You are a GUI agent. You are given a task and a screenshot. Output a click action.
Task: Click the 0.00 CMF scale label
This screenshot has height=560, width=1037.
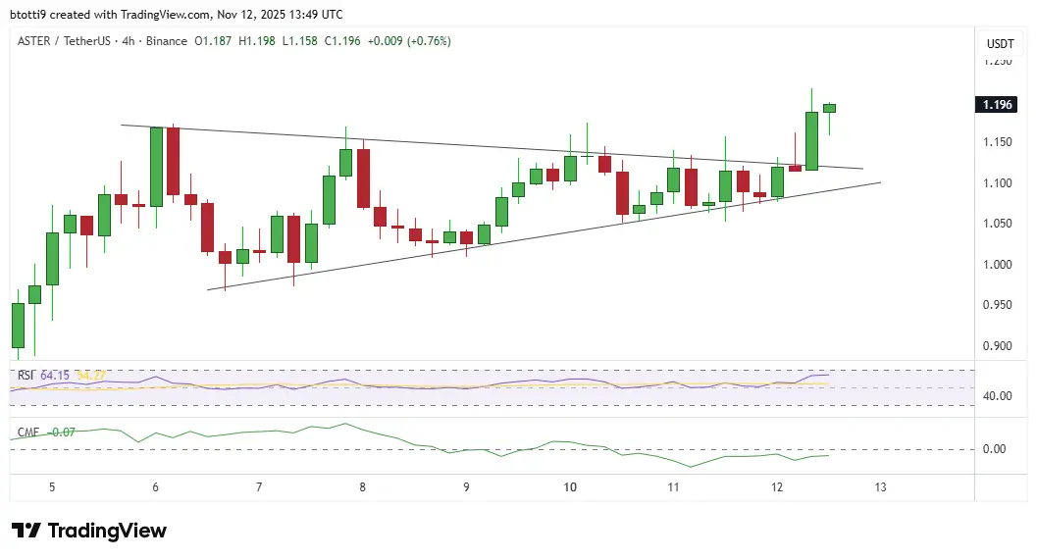pyautogui.click(x=994, y=449)
